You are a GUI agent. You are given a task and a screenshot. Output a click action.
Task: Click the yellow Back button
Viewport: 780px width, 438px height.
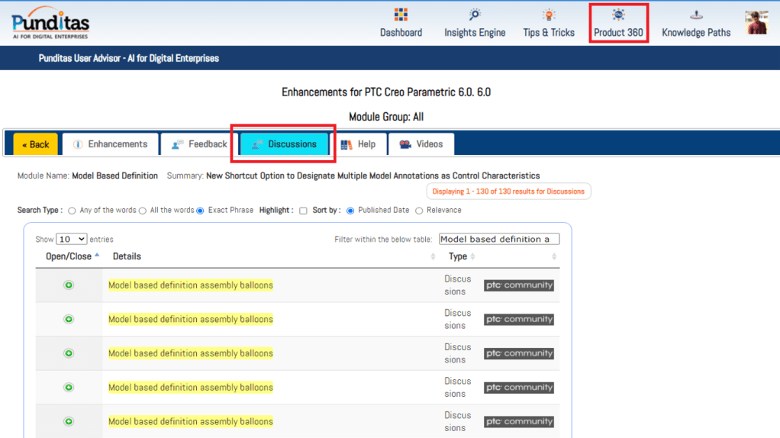pos(36,144)
